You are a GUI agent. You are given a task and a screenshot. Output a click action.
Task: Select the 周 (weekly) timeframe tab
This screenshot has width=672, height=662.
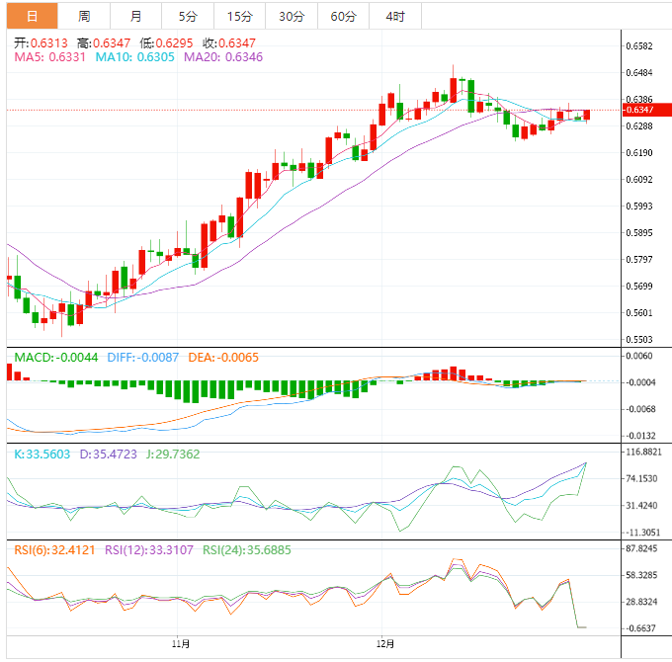click(84, 16)
